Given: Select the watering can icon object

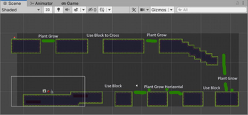Looking at the screenshot, I should tap(52, 91).
